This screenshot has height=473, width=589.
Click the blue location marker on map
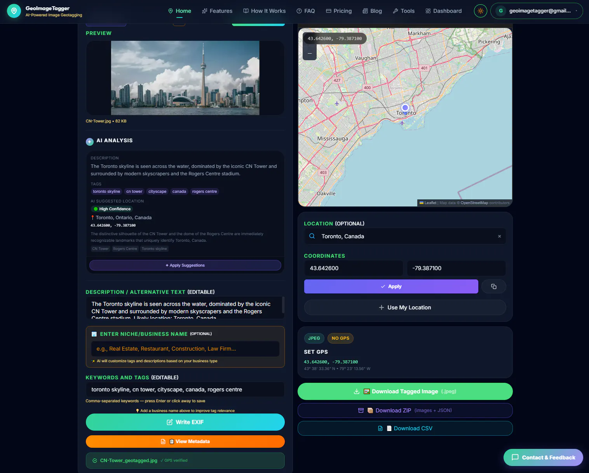pos(405,108)
